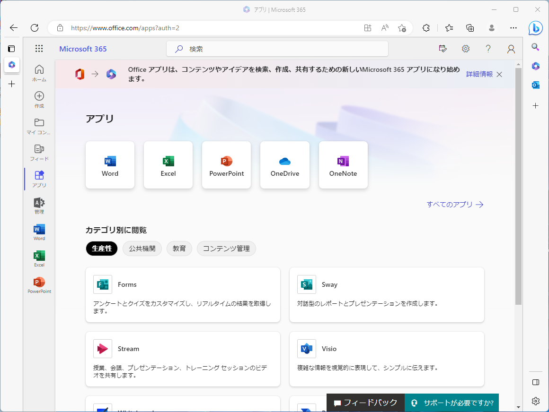
Task: Open the OneDrive app tile
Action: 285,165
